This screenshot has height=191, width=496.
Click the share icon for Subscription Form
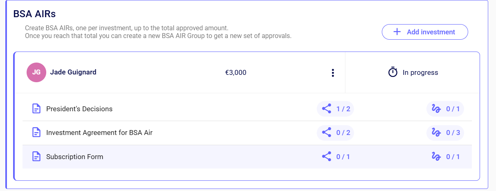327,157
